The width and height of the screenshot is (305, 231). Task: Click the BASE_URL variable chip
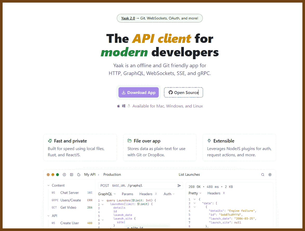(119, 186)
